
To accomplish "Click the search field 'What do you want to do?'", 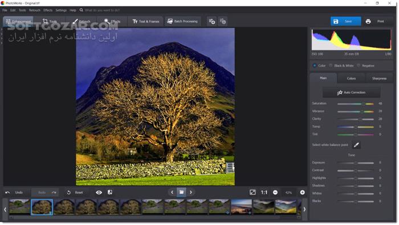I will coord(102,10).
